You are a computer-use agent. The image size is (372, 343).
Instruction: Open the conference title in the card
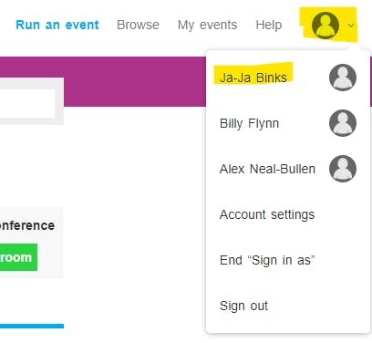(27, 225)
